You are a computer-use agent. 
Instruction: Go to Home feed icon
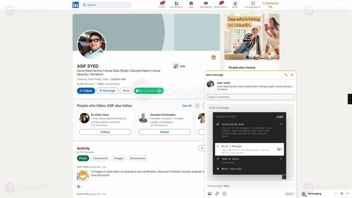161,4
